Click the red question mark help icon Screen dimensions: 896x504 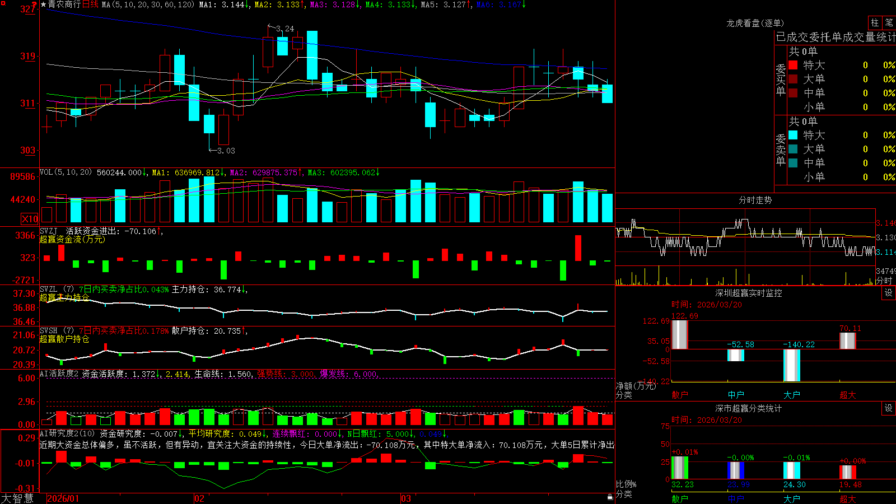tap(35, 5)
